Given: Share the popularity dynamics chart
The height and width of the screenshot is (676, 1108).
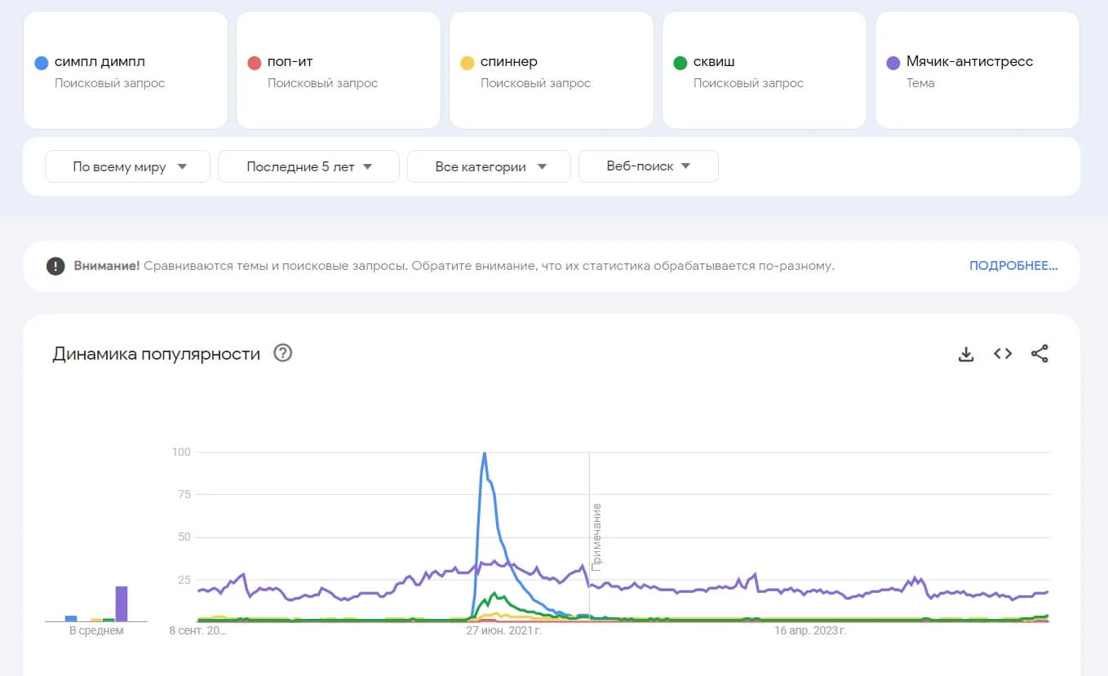Looking at the screenshot, I should (1039, 354).
